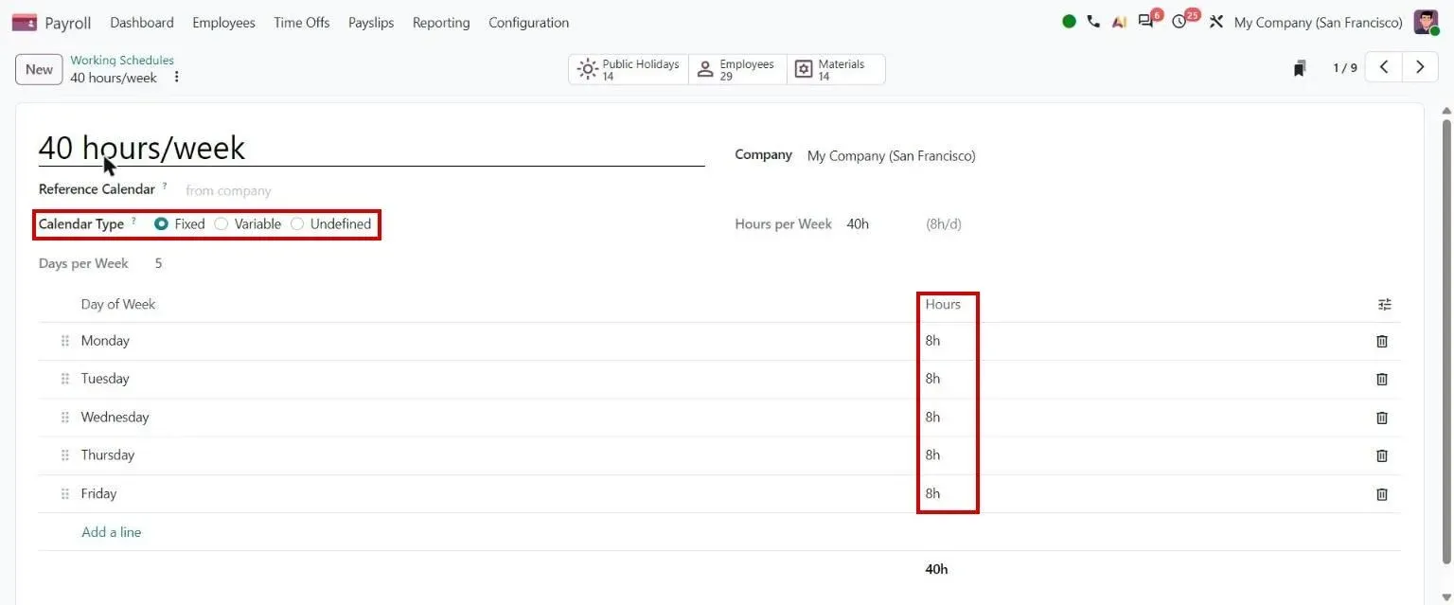The image size is (1454, 605).
Task: Select the Thursday day cell
Action: (108, 455)
